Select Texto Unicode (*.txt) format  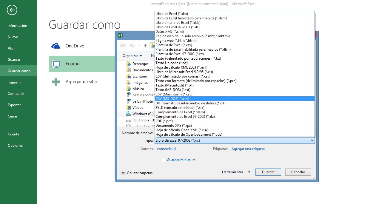235,63
